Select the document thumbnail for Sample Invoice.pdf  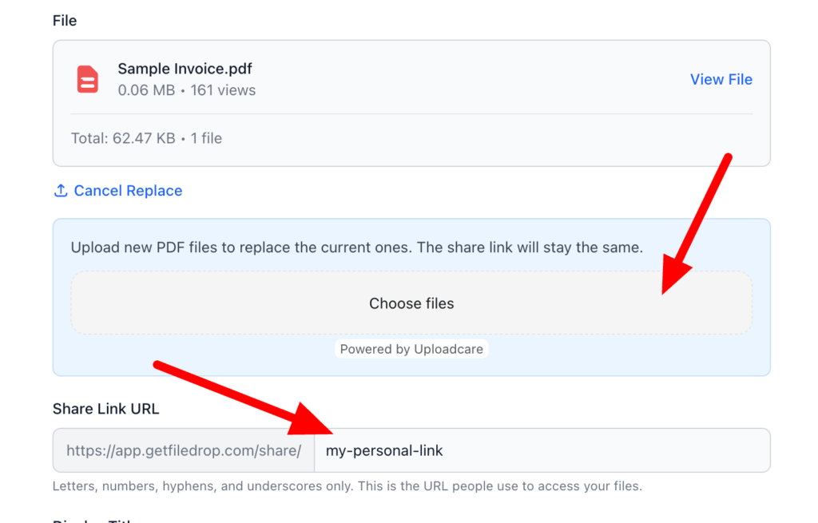pos(87,79)
